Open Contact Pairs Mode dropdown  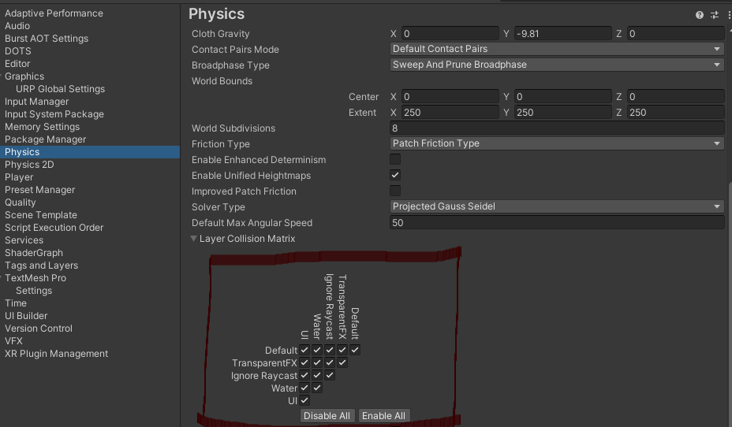coord(557,49)
